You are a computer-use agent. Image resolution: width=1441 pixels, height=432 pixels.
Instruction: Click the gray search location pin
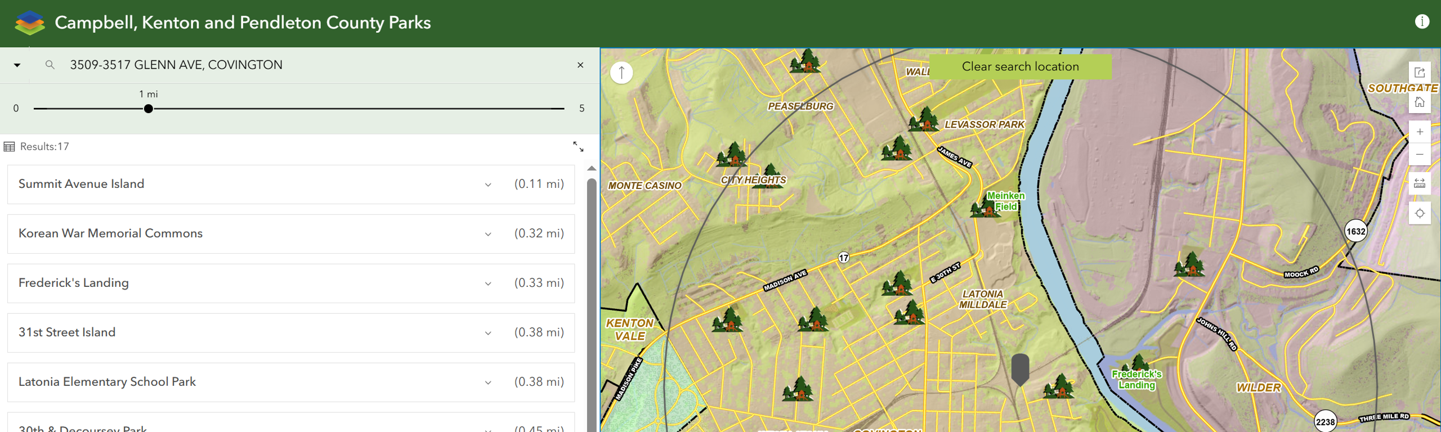coord(1020,369)
